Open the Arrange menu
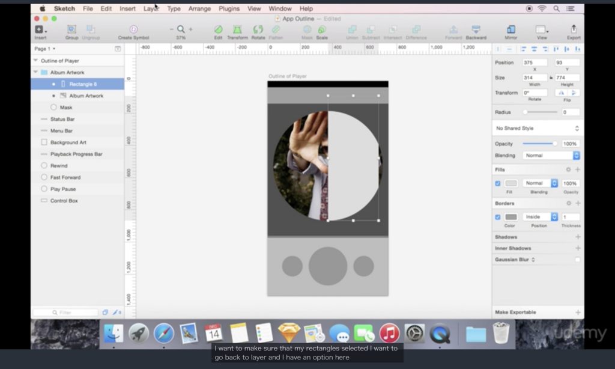The width and height of the screenshot is (615, 369). (x=199, y=8)
